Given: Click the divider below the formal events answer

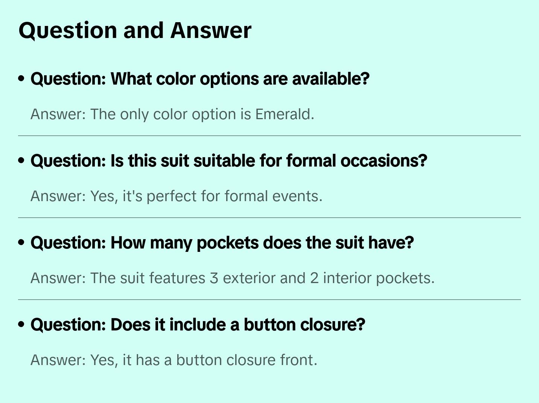Looking at the screenshot, I should click(269, 218).
